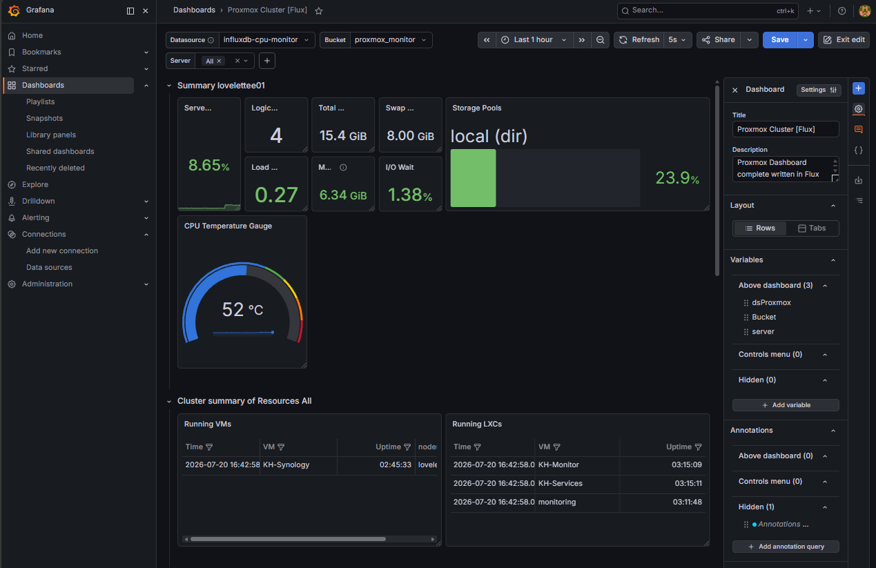Click Add variable button
Image resolution: width=876 pixels, height=568 pixels.
coord(786,405)
